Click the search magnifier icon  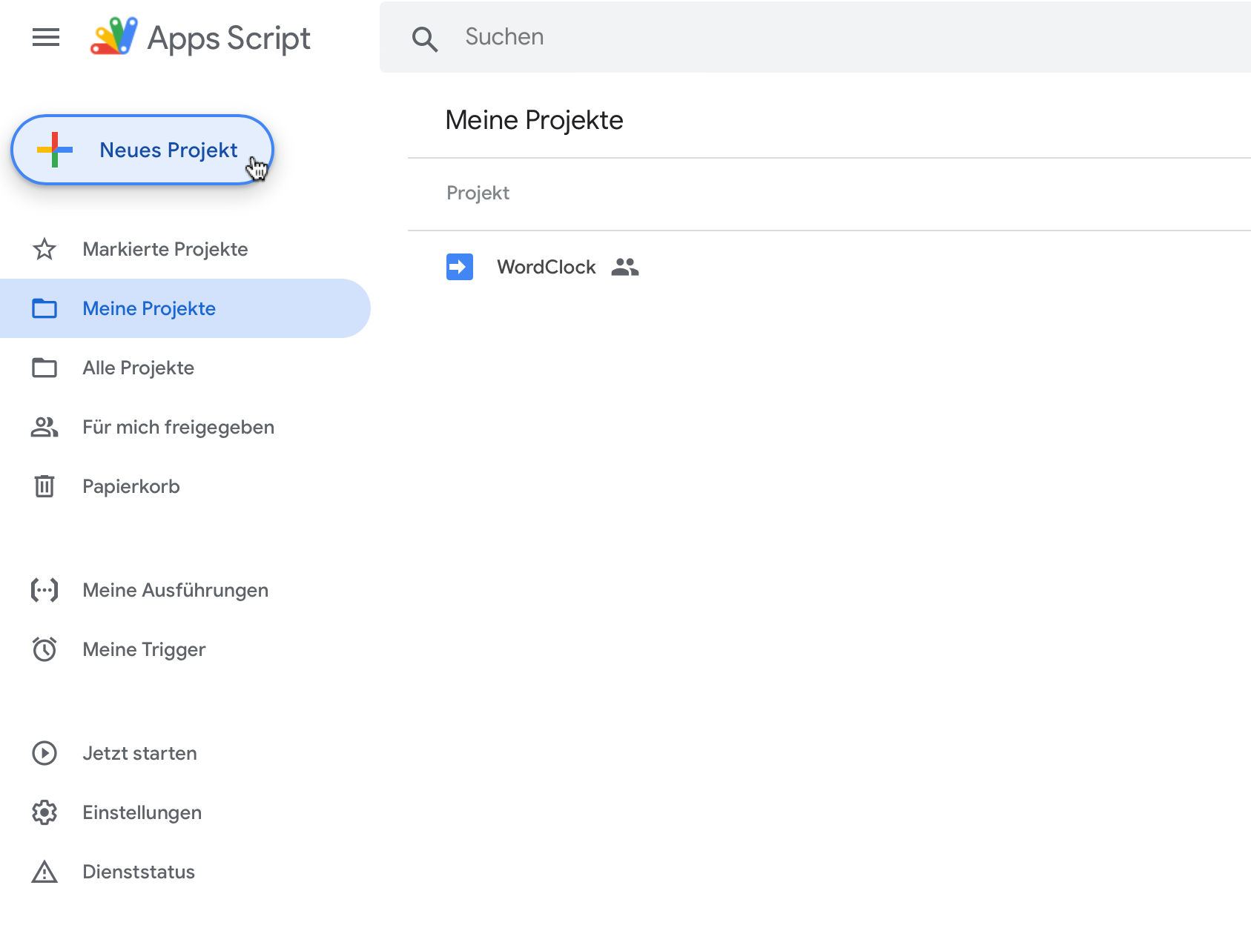[x=425, y=39]
